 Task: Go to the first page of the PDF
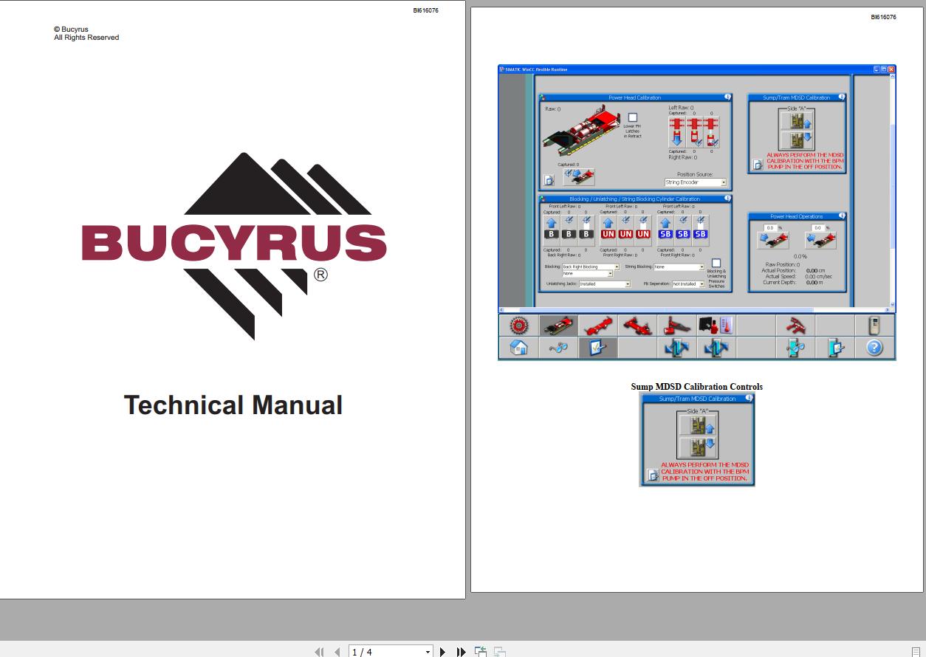tap(319, 652)
